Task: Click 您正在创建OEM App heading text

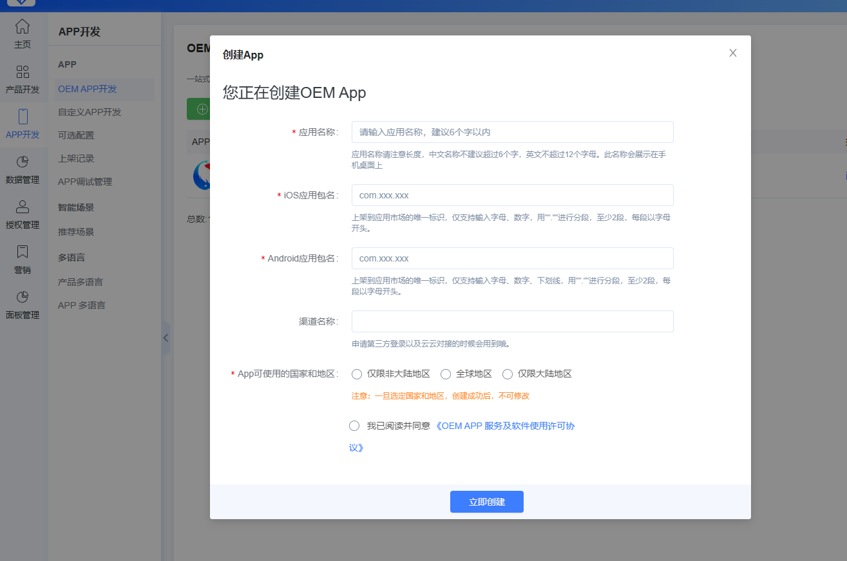Action: [x=294, y=93]
